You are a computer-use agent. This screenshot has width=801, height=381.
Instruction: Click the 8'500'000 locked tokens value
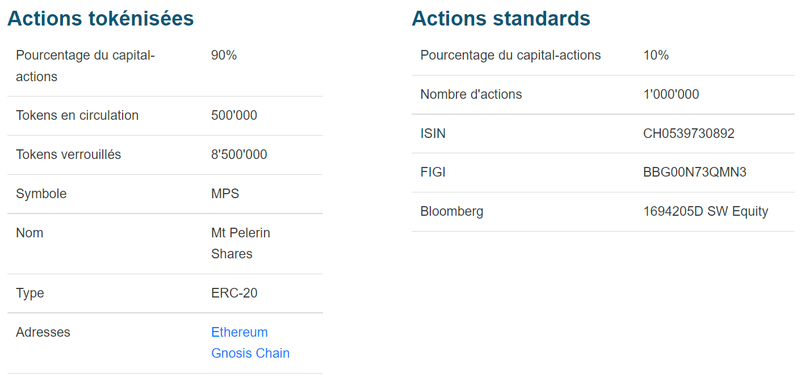[239, 154]
